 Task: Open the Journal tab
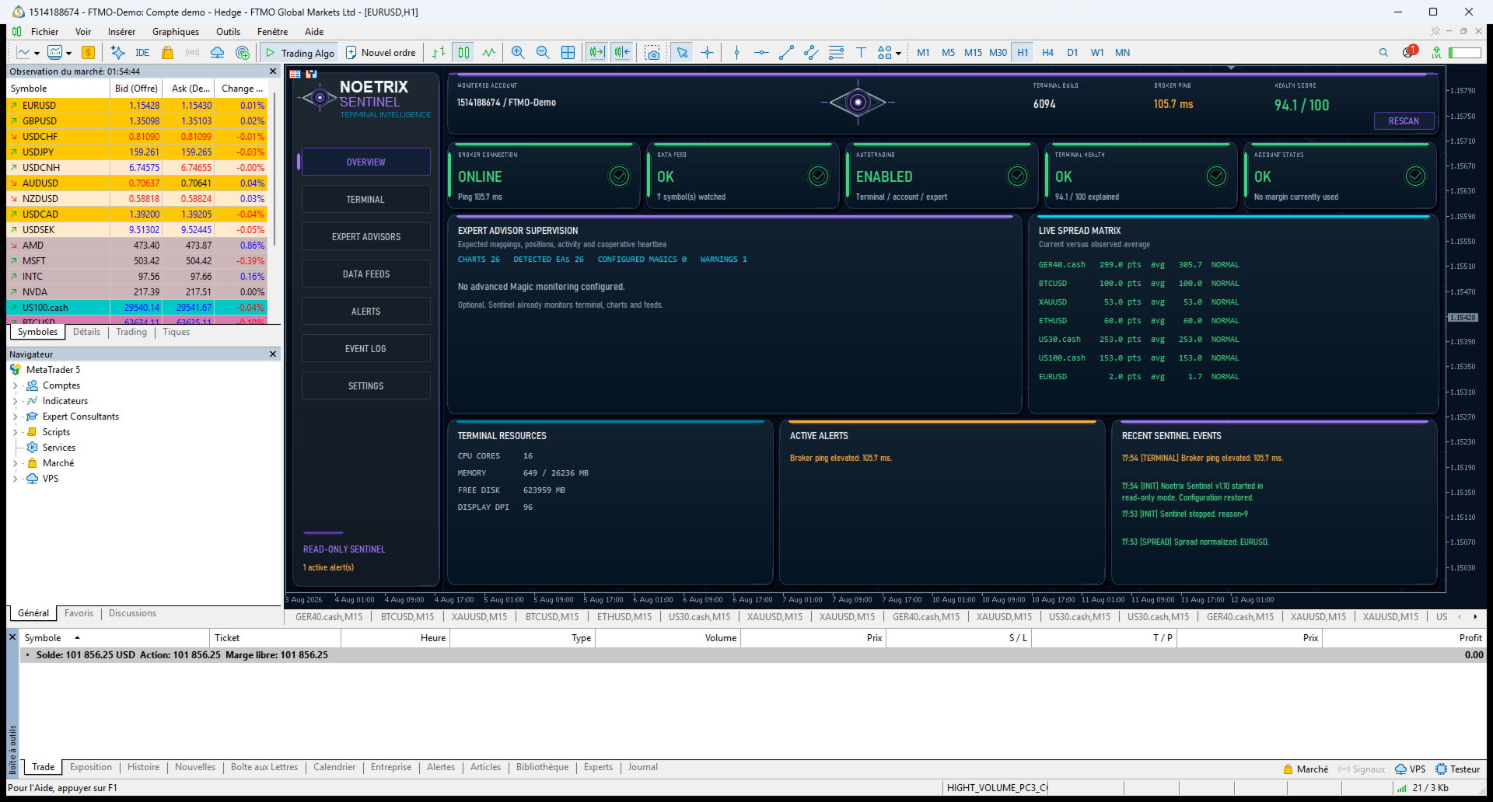[642, 767]
